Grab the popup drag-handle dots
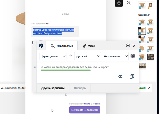Viewport: 159px width, 114px height. [35, 67]
